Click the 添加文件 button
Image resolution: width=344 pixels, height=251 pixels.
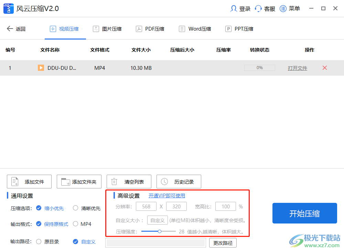click(29, 182)
